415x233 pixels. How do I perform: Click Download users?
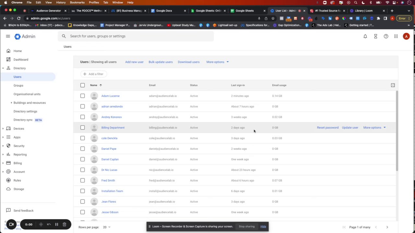click(189, 62)
